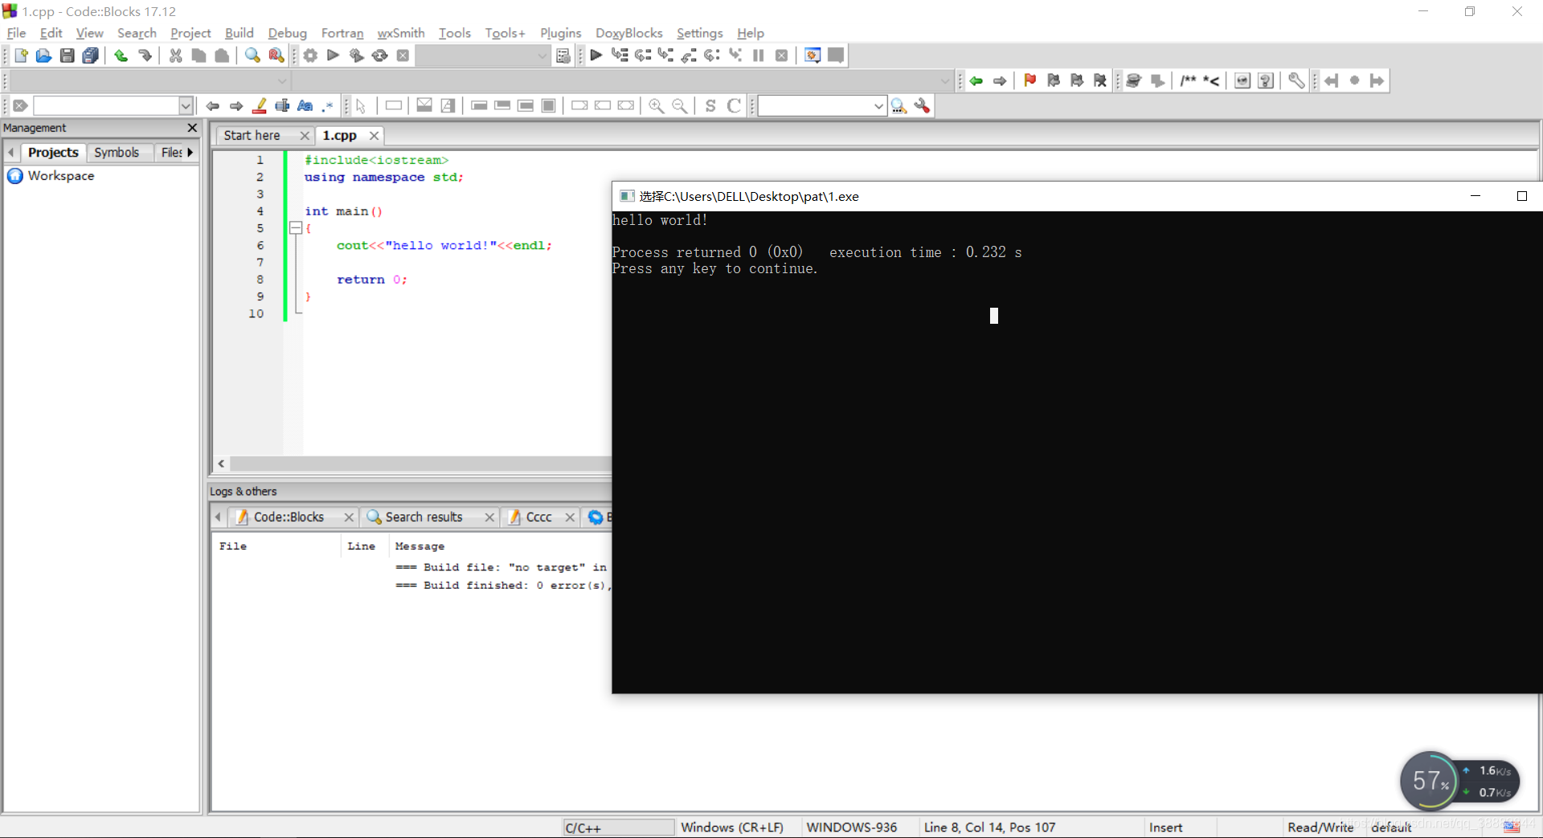The image size is (1543, 838).
Task: Click into the search text input field
Action: pos(106,105)
